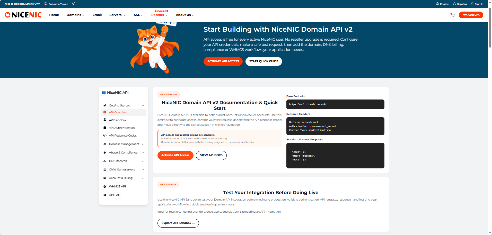Click the Sign Up link
This screenshot has height=235, width=492.
pos(462,4)
